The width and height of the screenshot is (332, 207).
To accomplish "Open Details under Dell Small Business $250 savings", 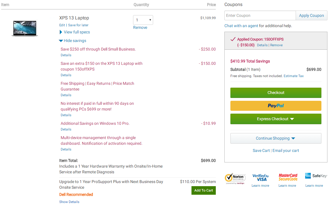I will click(x=66, y=55).
